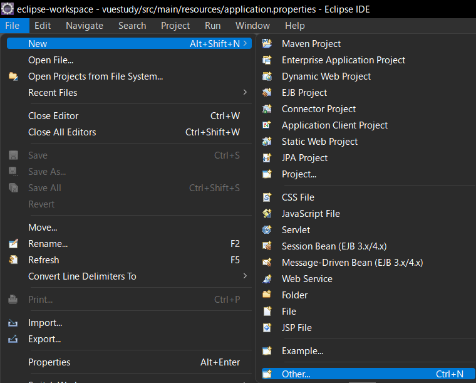Open the Search menu
Screen dimensions: 476x383
click(132, 26)
